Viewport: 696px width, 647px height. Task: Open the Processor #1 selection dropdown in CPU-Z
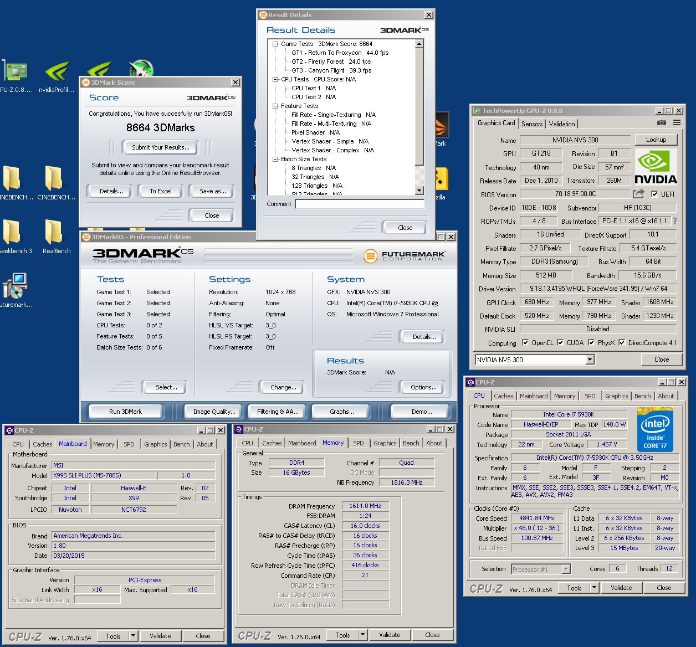tap(566, 569)
